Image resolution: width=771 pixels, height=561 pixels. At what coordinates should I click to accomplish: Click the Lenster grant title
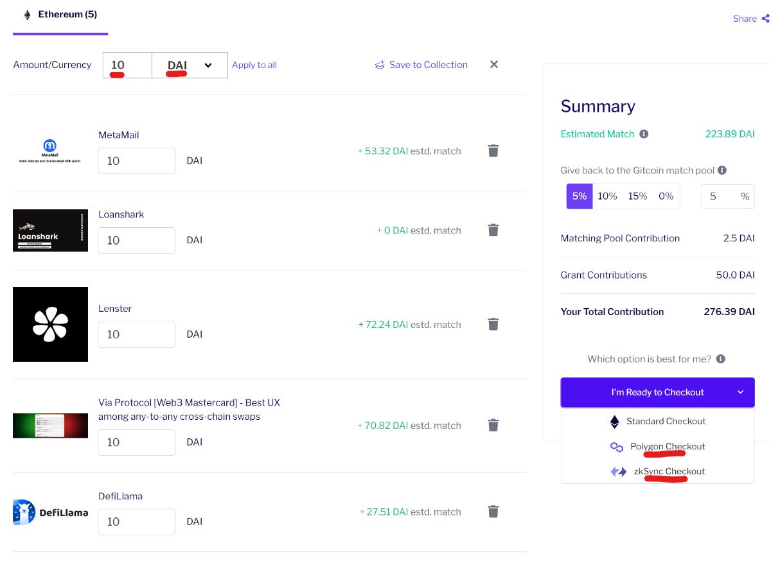(x=115, y=309)
